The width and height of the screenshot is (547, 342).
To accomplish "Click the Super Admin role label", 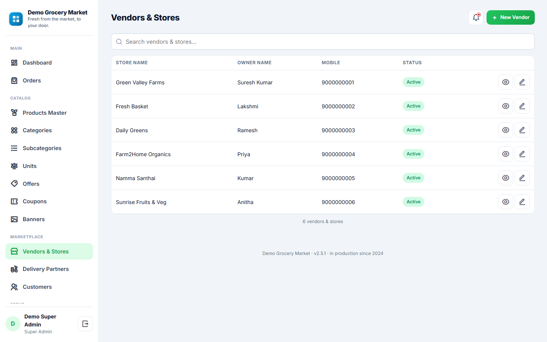I will pos(38,332).
